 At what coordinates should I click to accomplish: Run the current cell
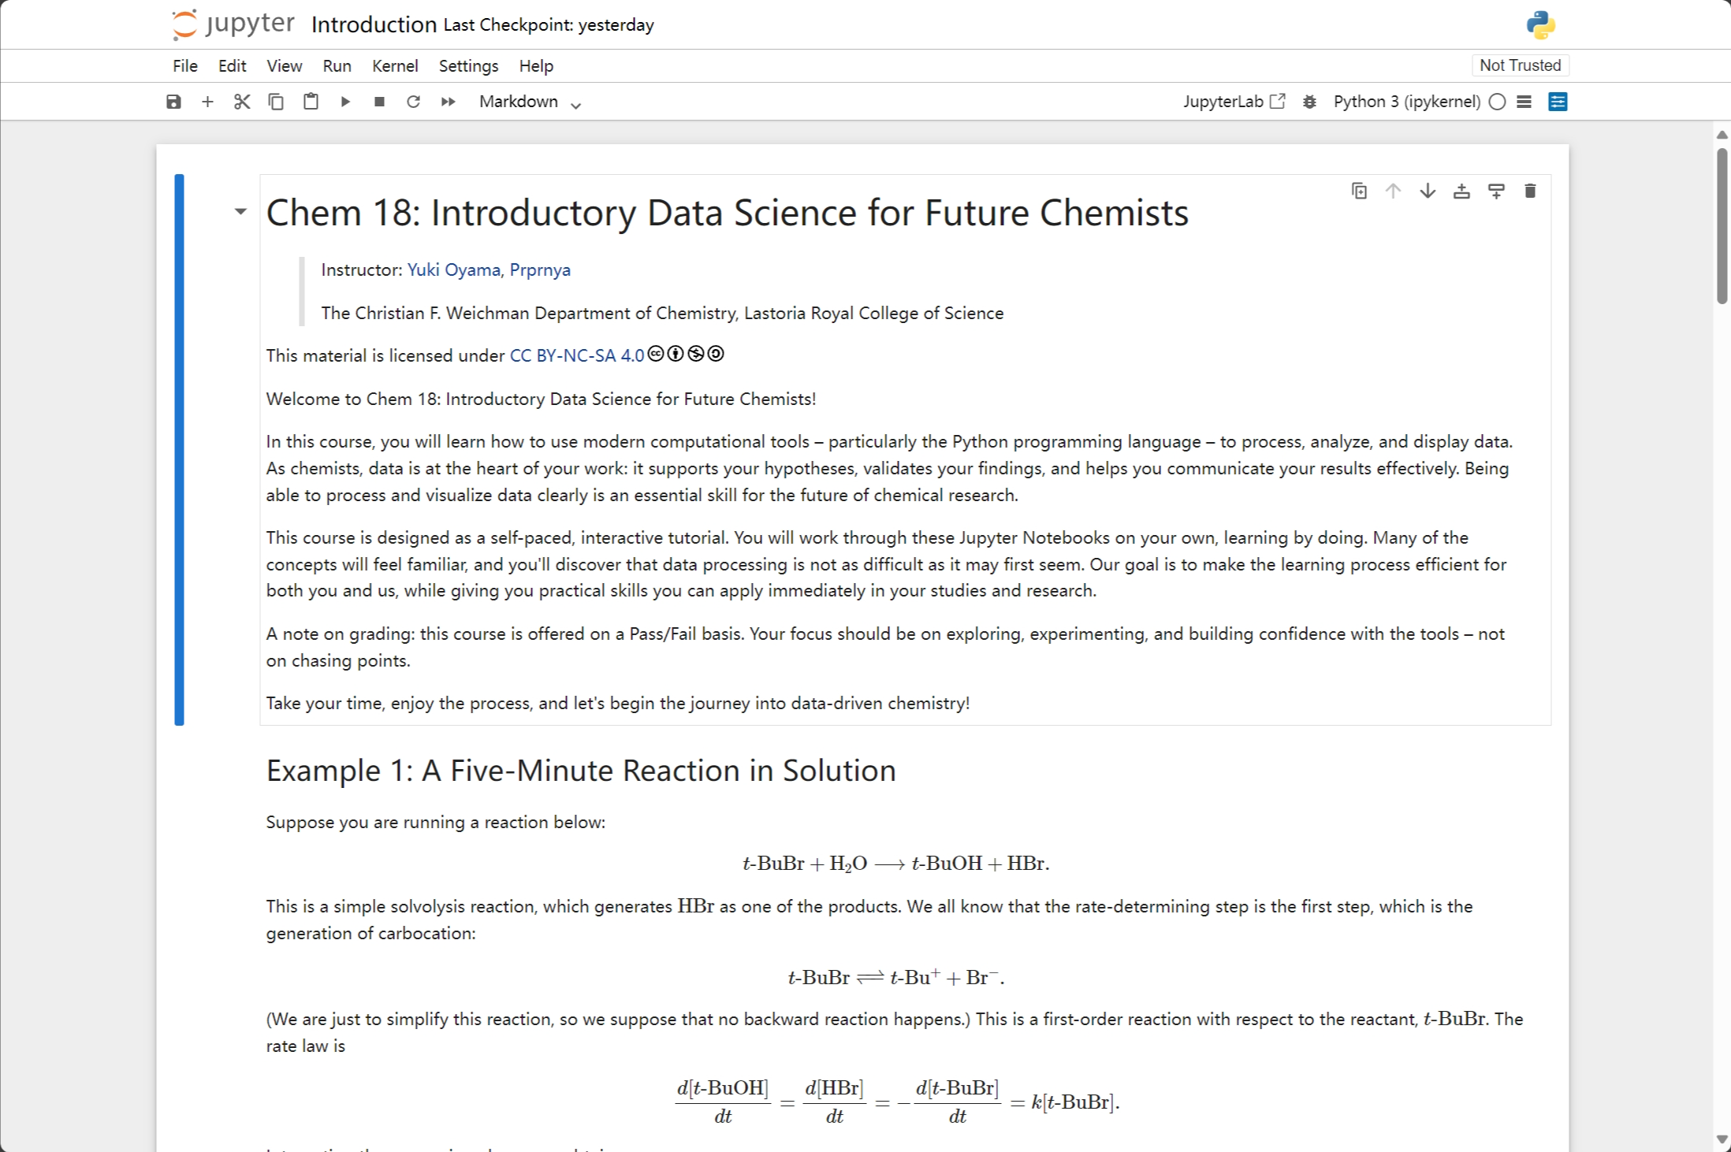pyautogui.click(x=345, y=101)
